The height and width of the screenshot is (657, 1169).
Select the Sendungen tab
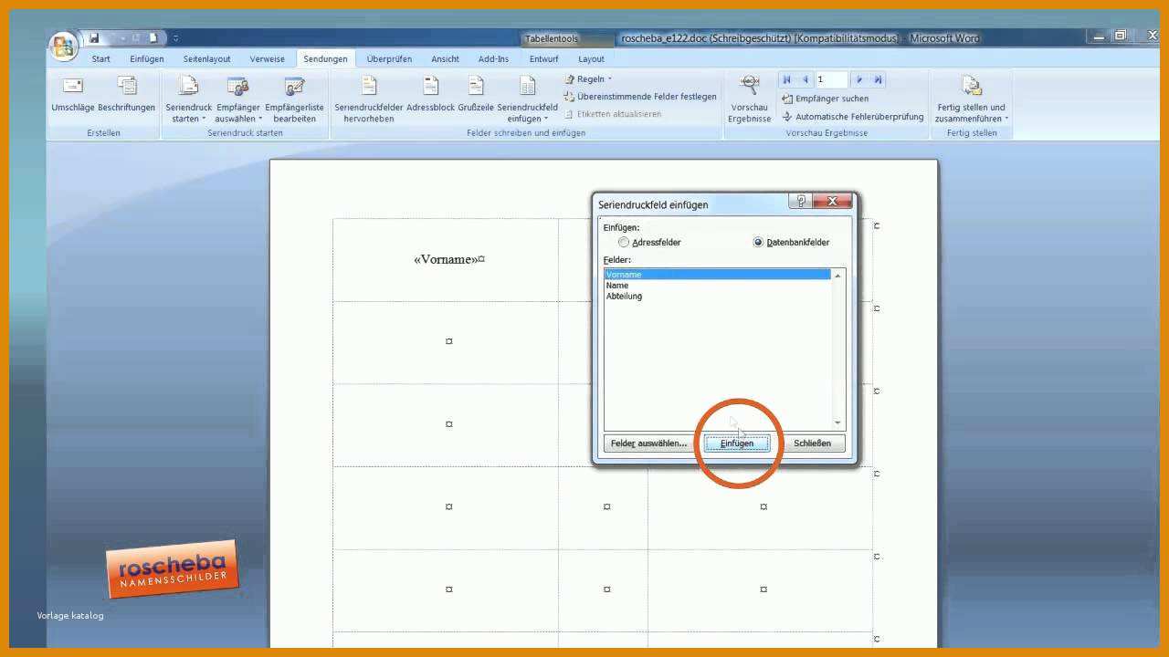(x=325, y=59)
